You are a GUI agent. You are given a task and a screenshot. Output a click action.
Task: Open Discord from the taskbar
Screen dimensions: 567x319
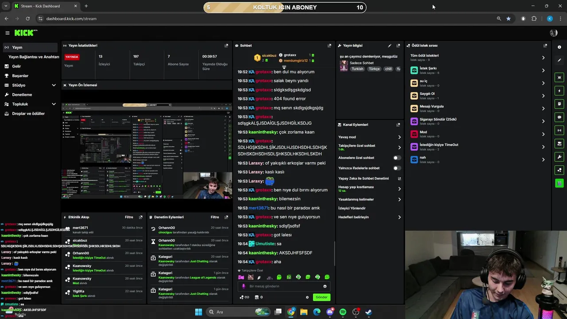[330, 312]
